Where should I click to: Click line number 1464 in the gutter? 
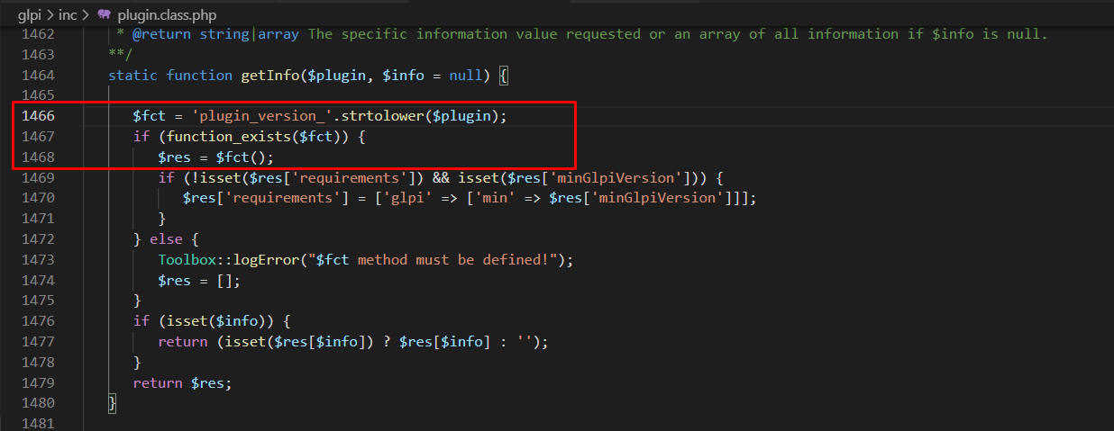point(38,76)
